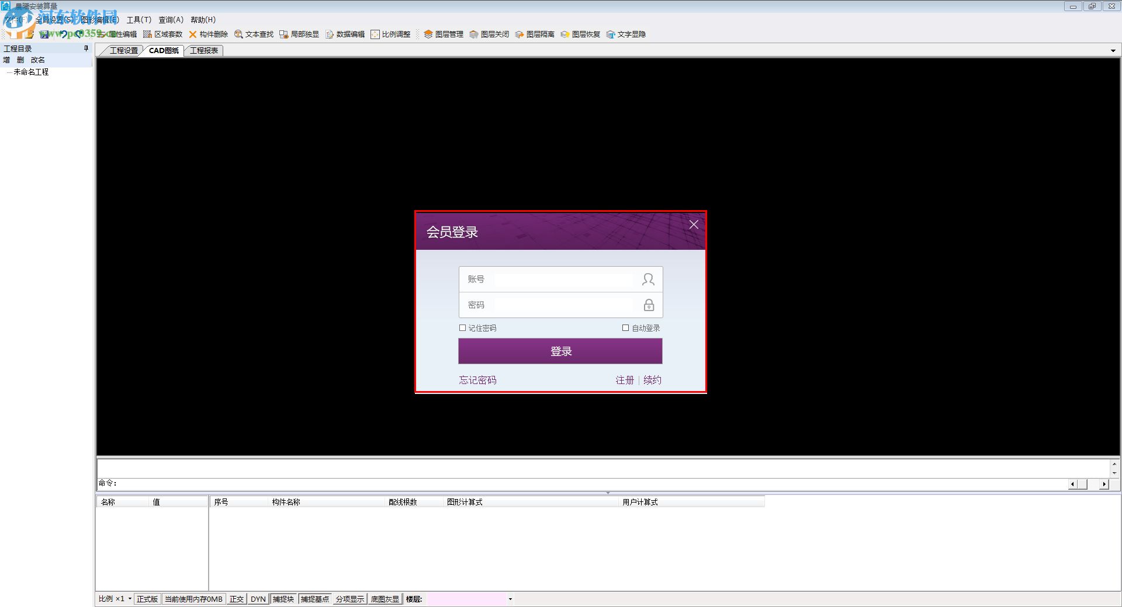Toggle 底图灰显 in status bar
Screen dimensions: 1122x607
point(385,599)
